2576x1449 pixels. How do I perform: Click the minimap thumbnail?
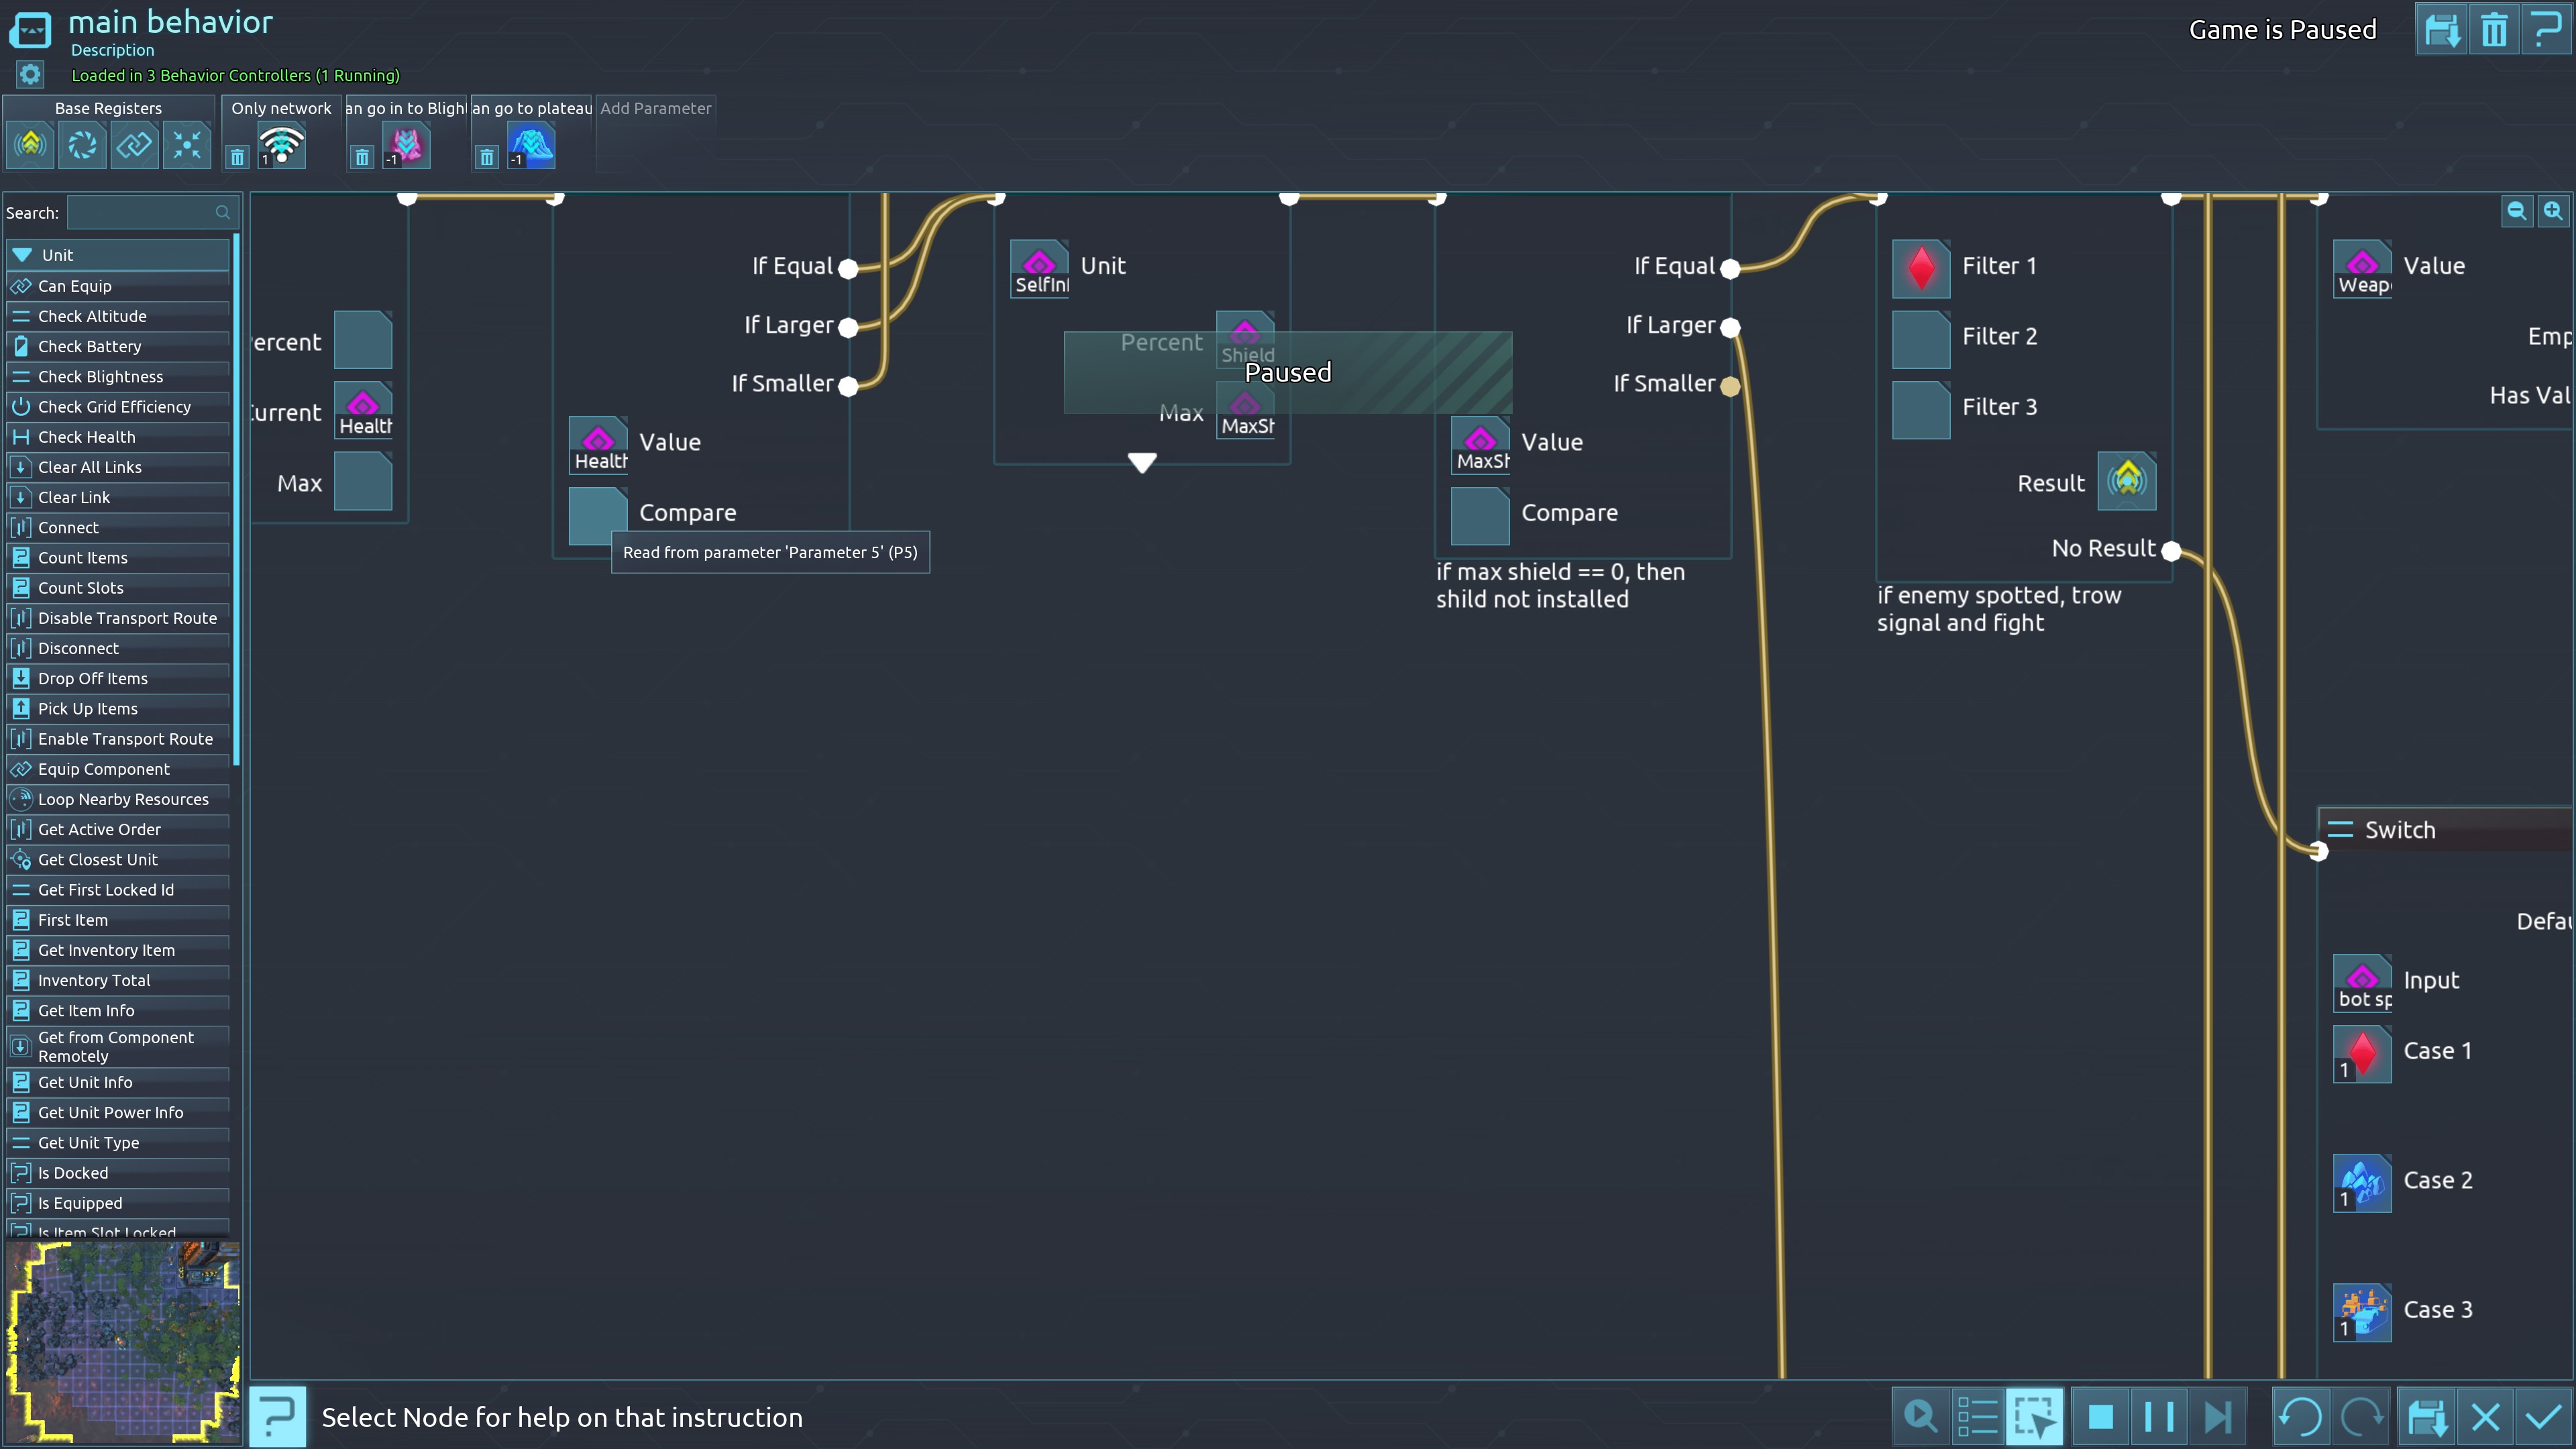point(122,1340)
